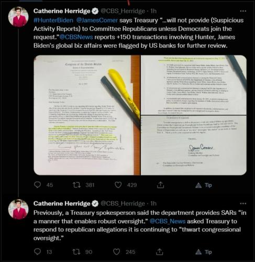This screenshot has width=255, height=262.
Task: Retweet the second tweet with 90 retweets
Action: click(76, 252)
